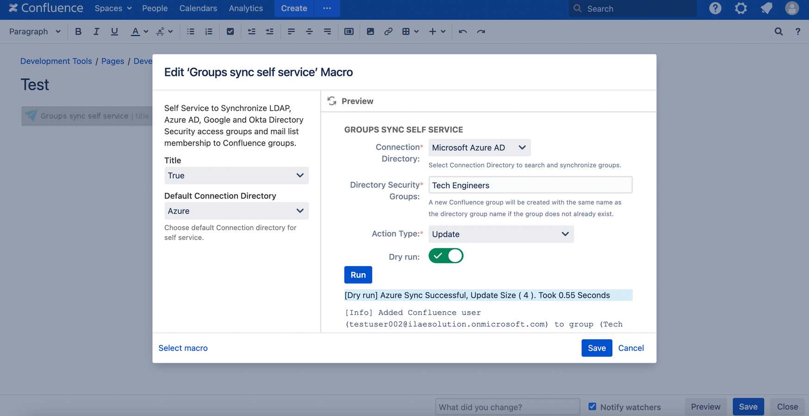The width and height of the screenshot is (809, 416).
Task: Open administration settings gear
Action: coord(741,8)
